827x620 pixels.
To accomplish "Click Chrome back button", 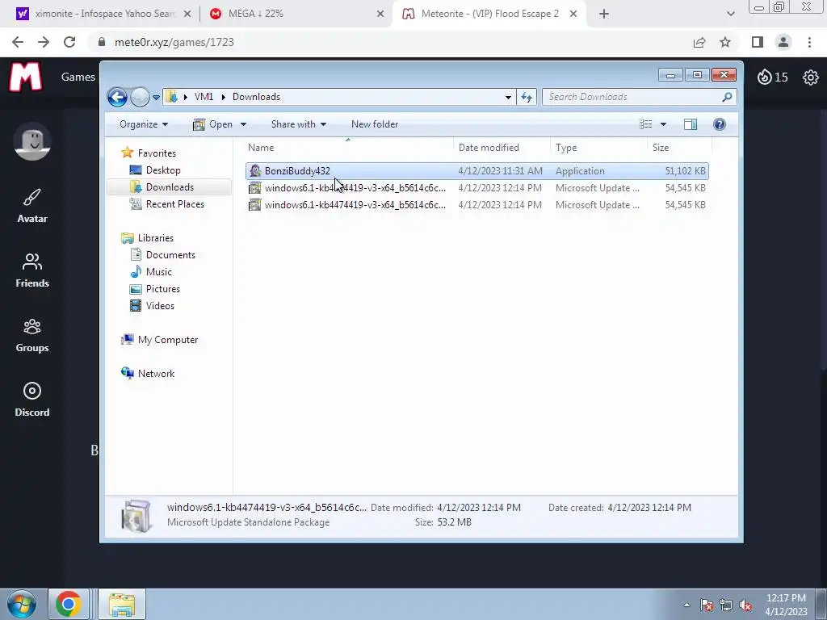I will tap(18, 42).
